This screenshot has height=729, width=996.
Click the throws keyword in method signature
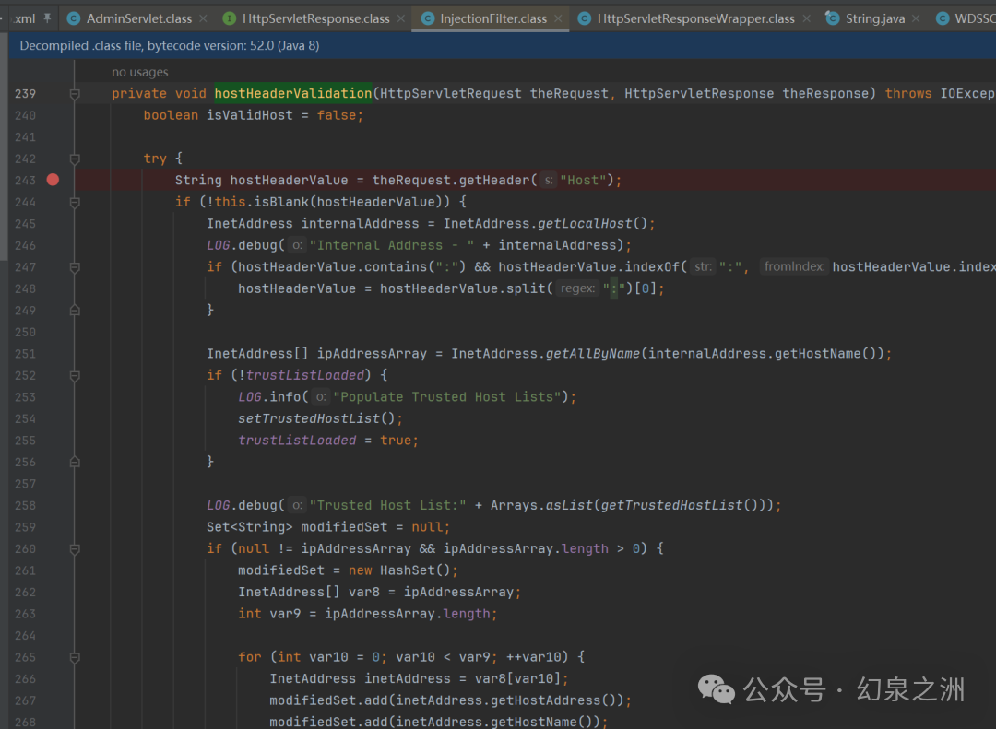(908, 93)
